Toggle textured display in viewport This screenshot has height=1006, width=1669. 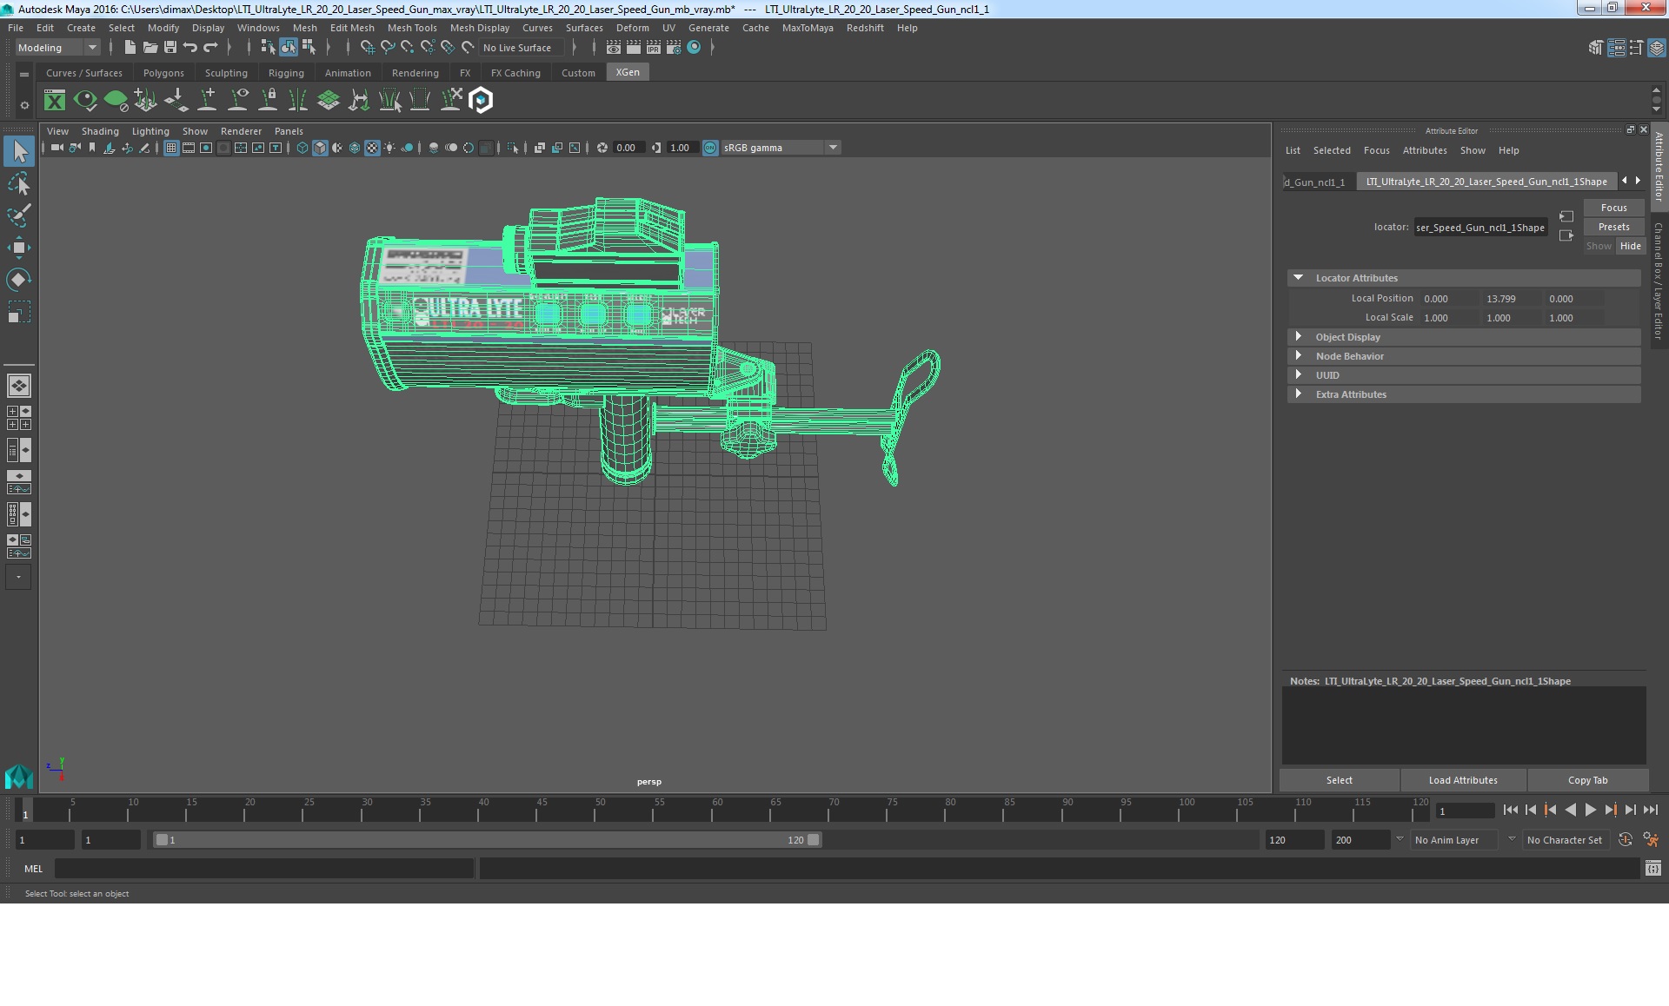pos(372,148)
